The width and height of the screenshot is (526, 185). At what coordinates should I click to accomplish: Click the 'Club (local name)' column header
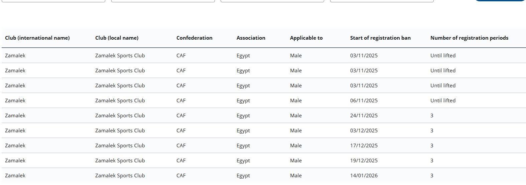coord(117,38)
